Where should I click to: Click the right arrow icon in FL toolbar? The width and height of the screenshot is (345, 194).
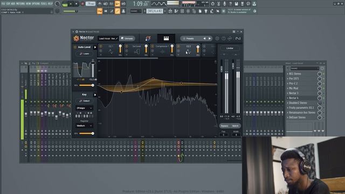106,11
